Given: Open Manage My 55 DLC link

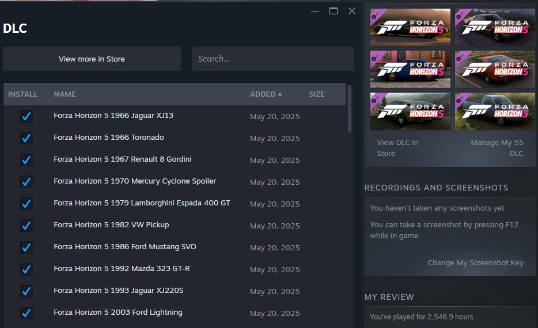Looking at the screenshot, I should 497,148.
